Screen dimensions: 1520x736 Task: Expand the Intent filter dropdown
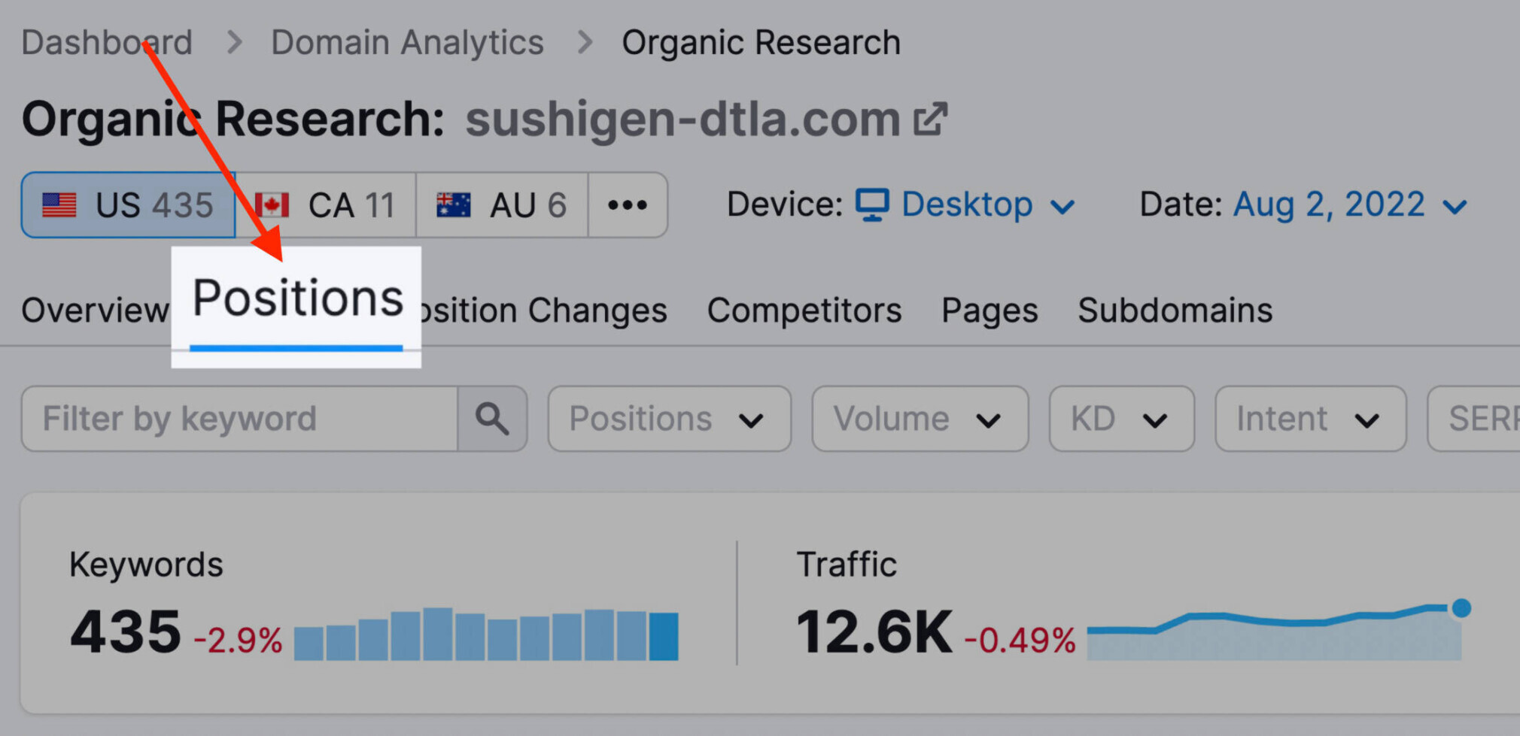(x=1310, y=419)
